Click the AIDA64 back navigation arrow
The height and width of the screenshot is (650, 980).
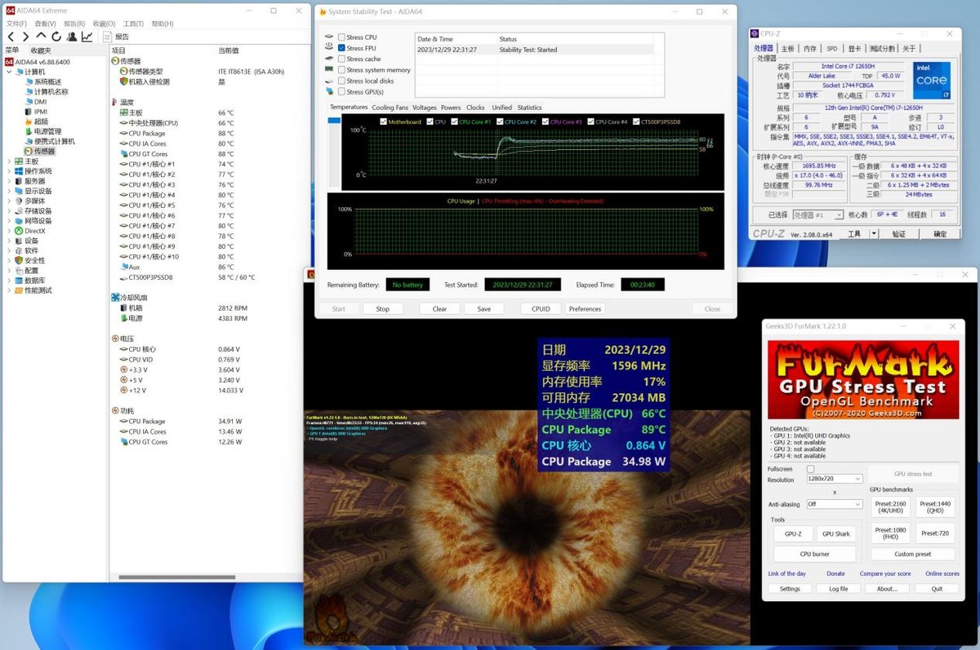click(x=11, y=37)
